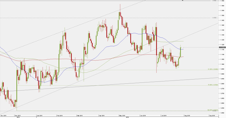This screenshot has height=118, width=226.
Task: Select the Feb 2016 time axis label
Action: click(x=60, y=115)
